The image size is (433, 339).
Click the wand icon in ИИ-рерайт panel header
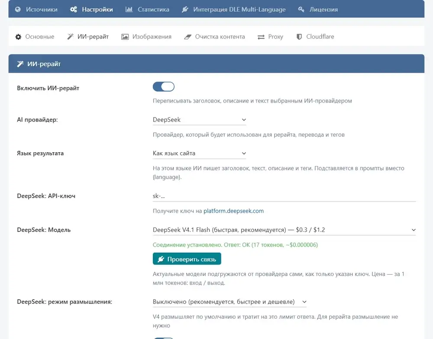pyautogui.click(x=20, y=64)
